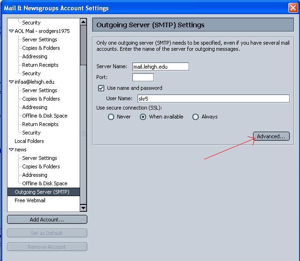Image resolution: width=300 pixels, height=261 pixels.
Task: Click the Add Account button
Action: [47, 220]
